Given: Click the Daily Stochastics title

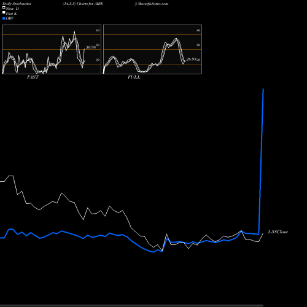Looking at the screenshot, I should (17, 4).
